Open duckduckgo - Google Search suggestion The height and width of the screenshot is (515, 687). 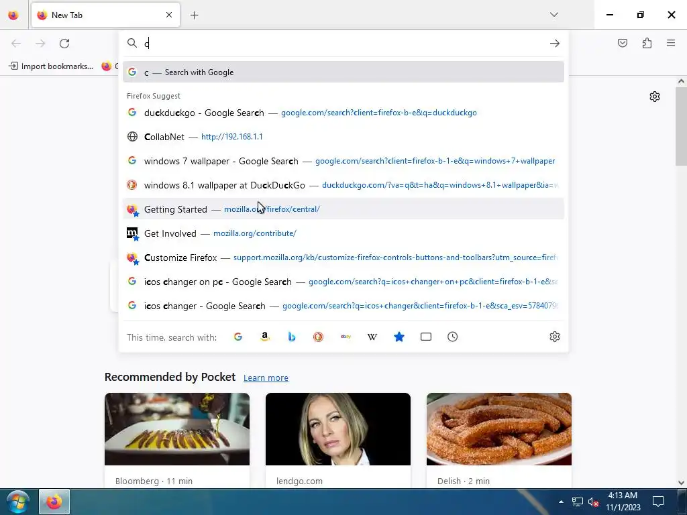pos(343,113)
